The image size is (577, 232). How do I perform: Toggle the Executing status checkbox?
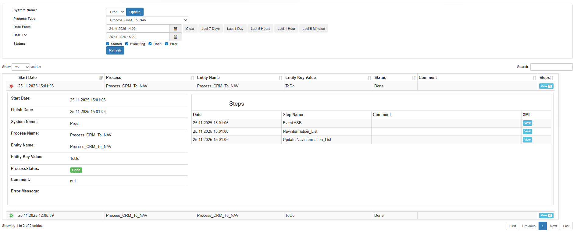127,44
